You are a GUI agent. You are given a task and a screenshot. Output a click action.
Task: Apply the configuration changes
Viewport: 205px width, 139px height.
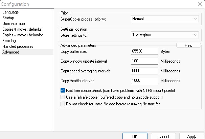tap(192, 136)
